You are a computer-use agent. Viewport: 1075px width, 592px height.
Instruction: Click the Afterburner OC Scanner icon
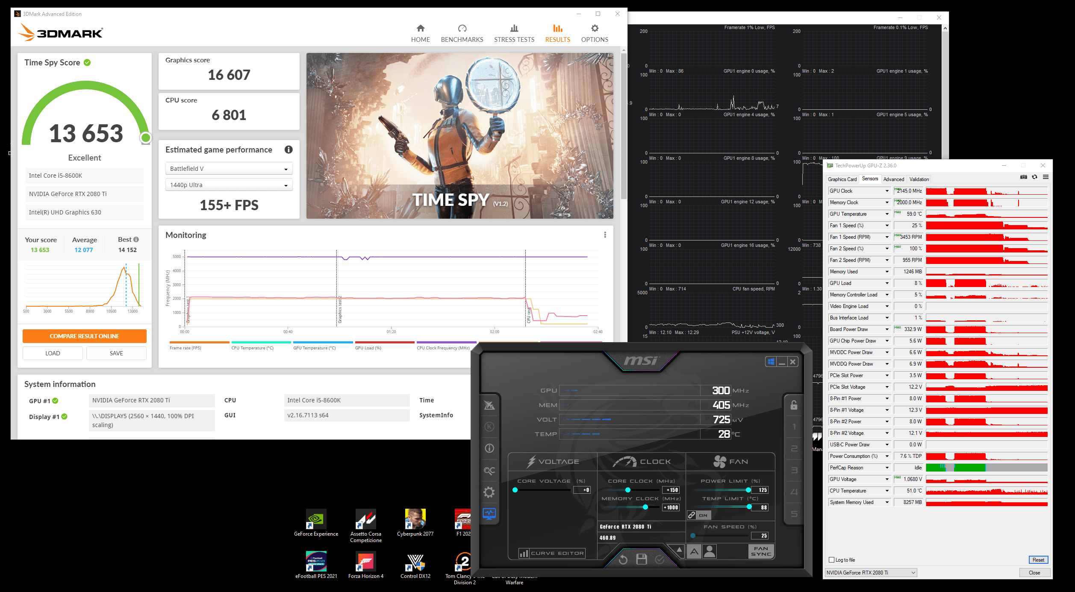click(489, 471)
